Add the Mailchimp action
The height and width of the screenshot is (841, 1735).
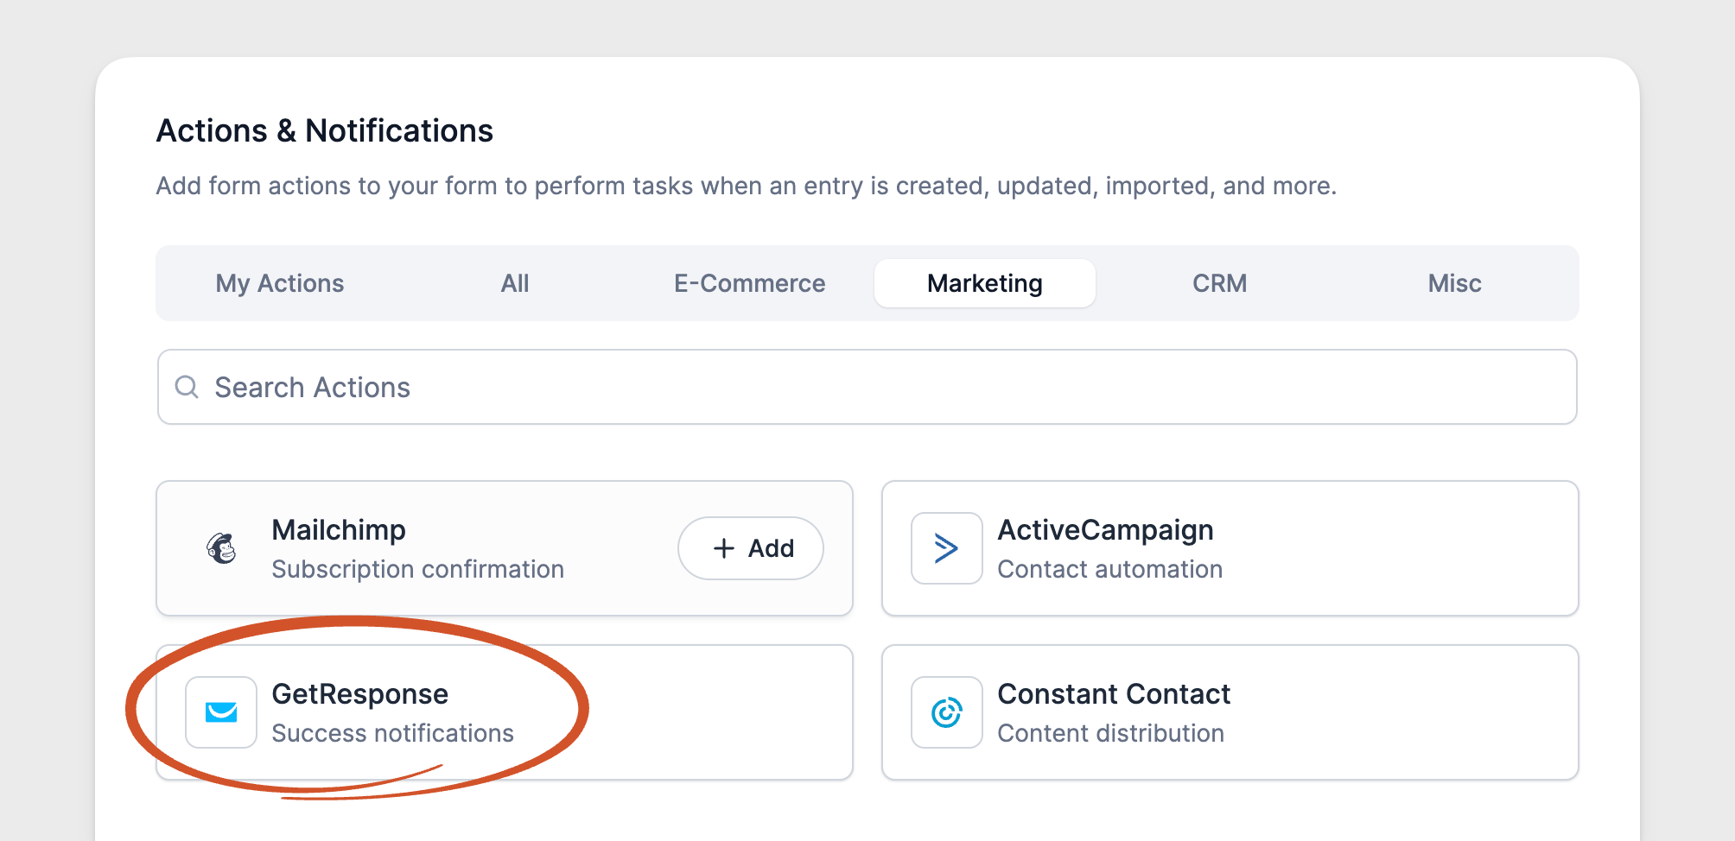pyautogui.click(x=751, y=548)
